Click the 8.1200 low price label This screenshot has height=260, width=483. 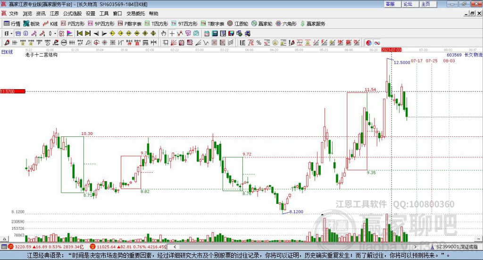[x=296, y=212]
